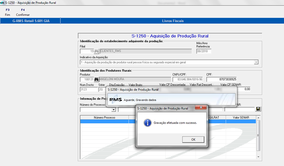Viewport: 284px width, 166px height.
Task: Click the F3 Fim command
Action: tap(8, 12)
